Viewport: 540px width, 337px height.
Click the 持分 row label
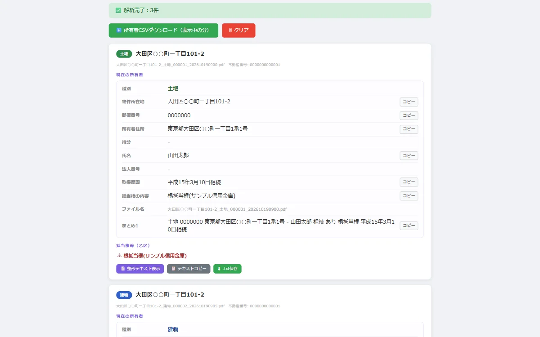coord(126,142)
